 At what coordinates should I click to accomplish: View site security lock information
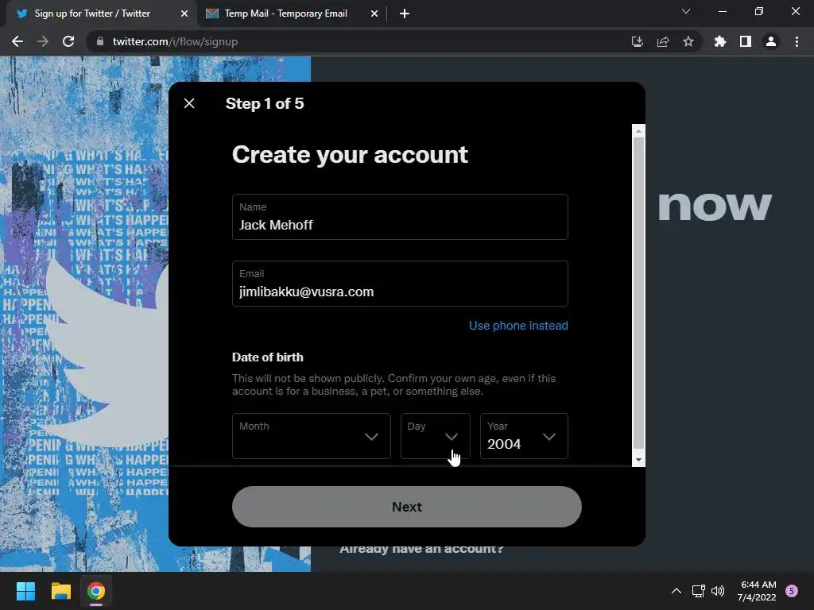[100, 41]
